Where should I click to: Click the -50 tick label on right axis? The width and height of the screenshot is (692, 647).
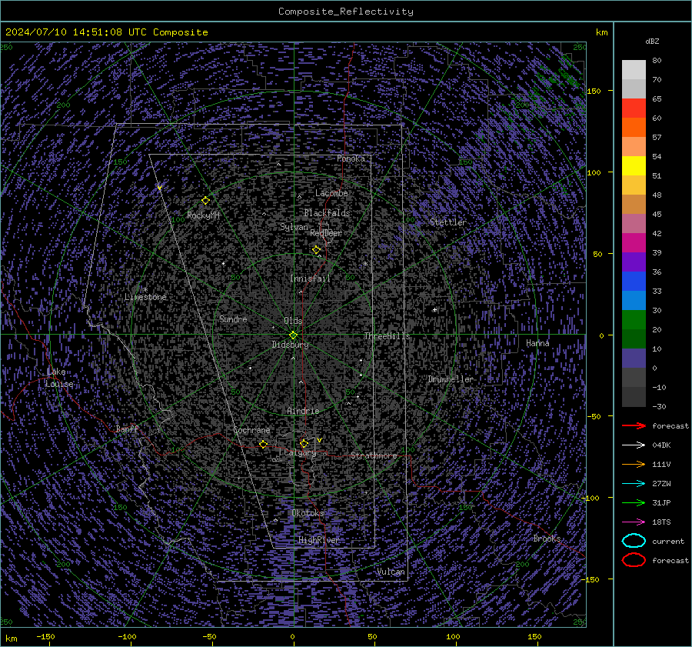pyautogui.click(x=594, y=416)
